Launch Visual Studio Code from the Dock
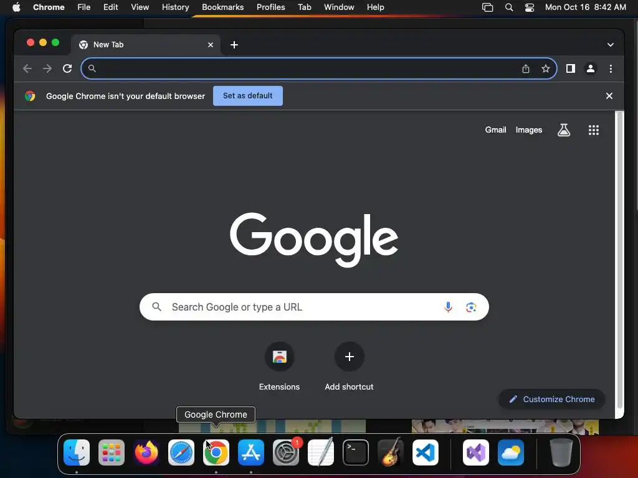This screenshot has width=638, height=478. pyautogui.click(x=425, y=452)
